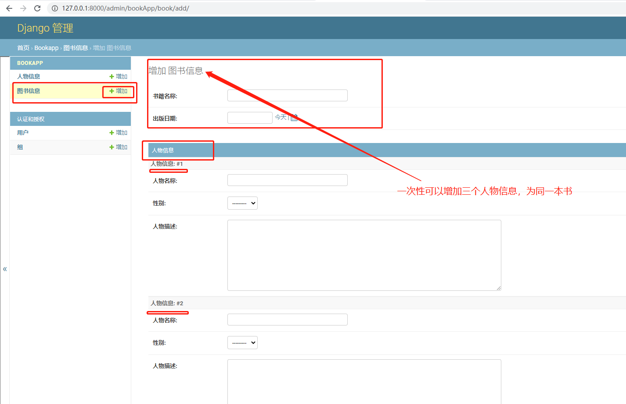Click the 人物信息: #1 heading
The image size is (626, 404).
tap(167, 164)
